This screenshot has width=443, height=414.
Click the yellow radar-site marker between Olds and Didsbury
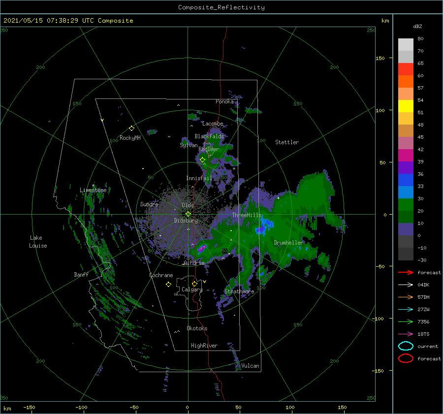tap(188, 214)
